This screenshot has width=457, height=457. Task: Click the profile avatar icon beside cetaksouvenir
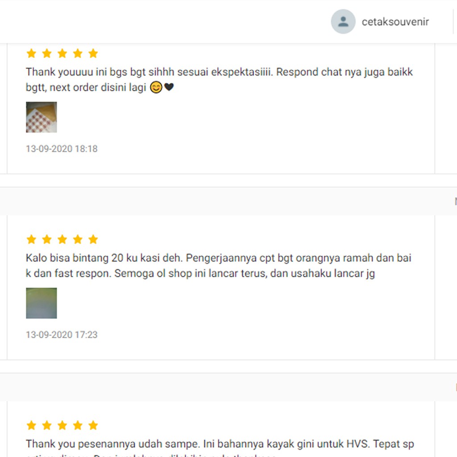click(x=343, y=21)
